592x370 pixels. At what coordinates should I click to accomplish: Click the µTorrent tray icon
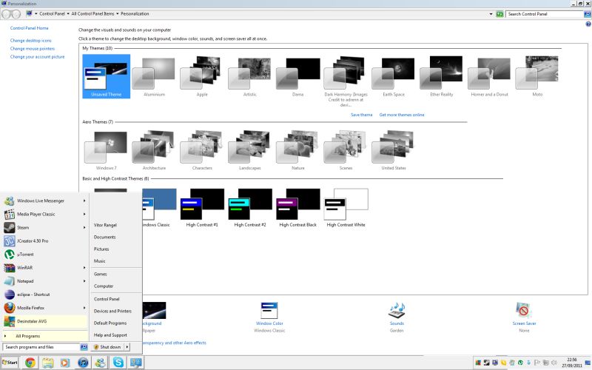[520, 363]
